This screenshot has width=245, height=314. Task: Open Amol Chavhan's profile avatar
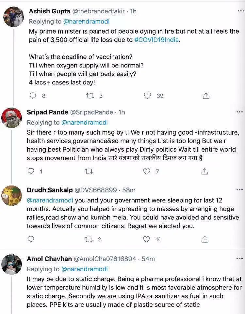(x=12, y=264)
